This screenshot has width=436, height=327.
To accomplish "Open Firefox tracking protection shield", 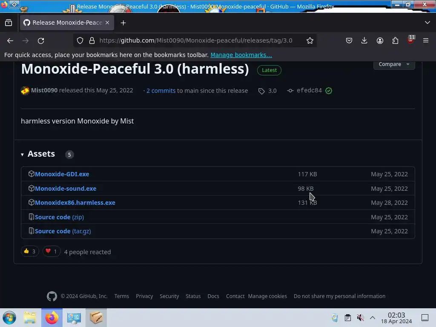I will click(x=80, y=40).
